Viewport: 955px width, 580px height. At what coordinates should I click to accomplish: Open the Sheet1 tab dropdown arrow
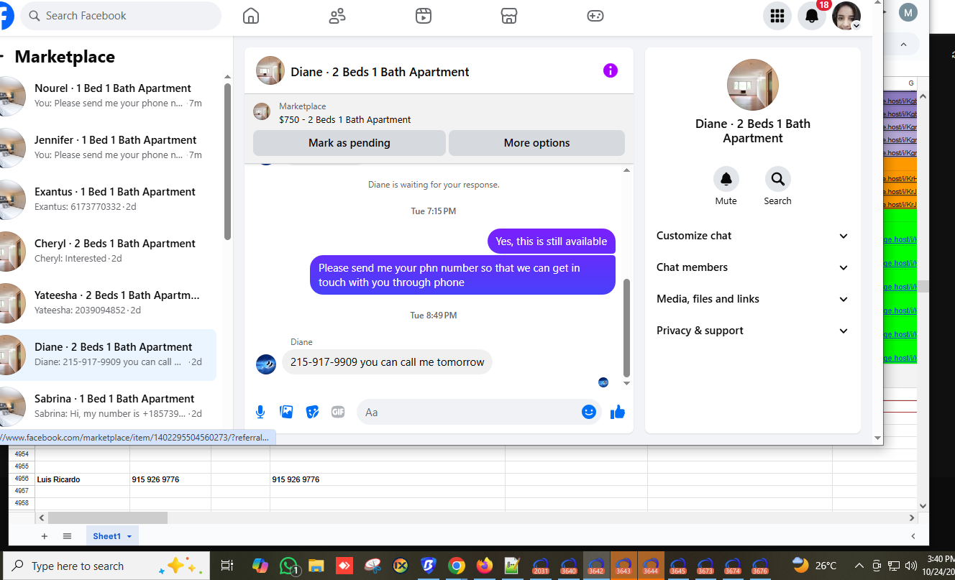[x=129, y=537]
